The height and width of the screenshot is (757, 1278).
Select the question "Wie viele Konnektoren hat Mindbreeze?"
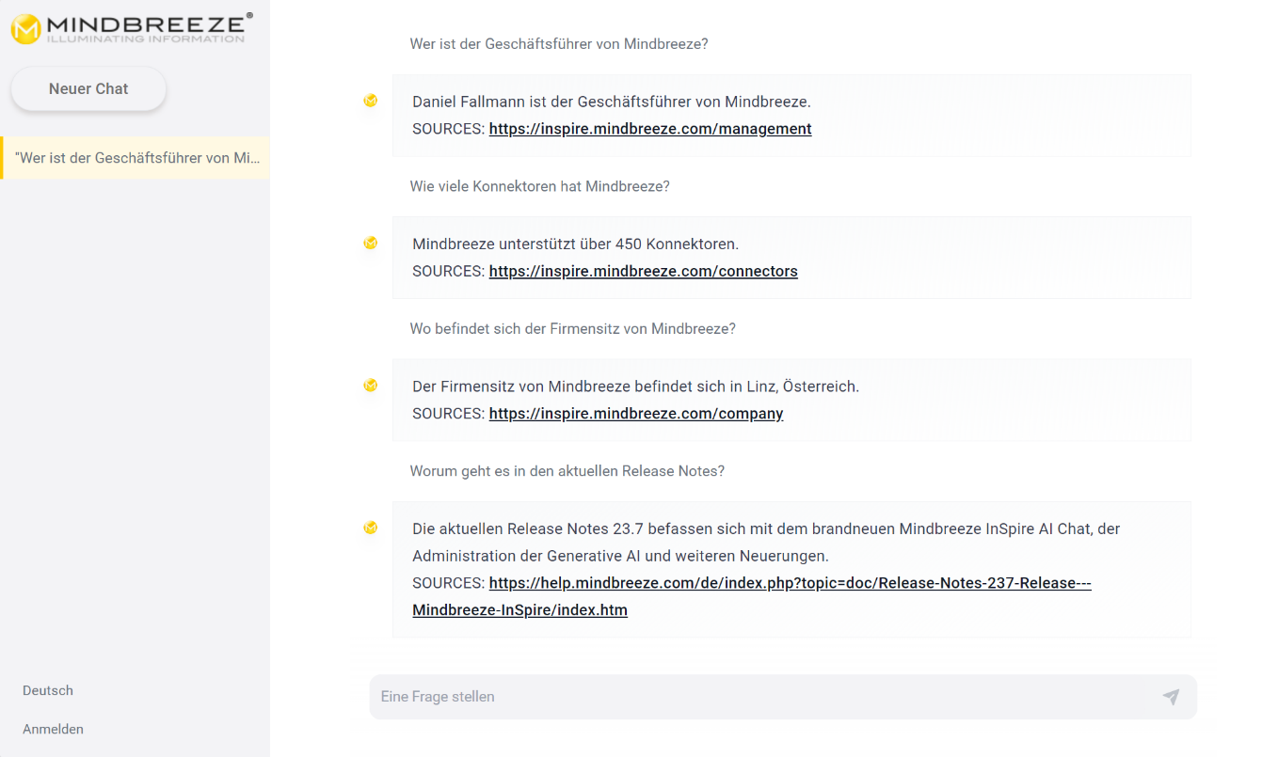[540, 186]
